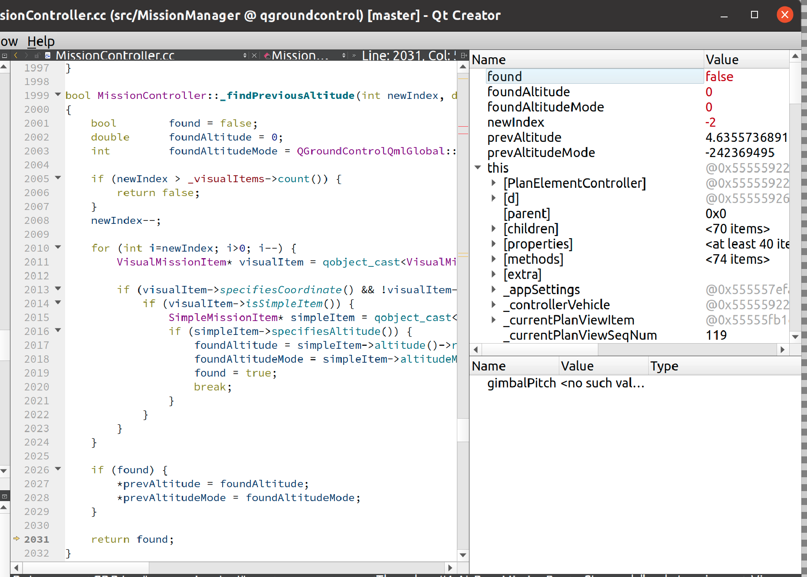The height and width of the screenshot is (577, 807).
Task: Fold the specifiesAltitude block at line 2016
Action: [58, 330]
